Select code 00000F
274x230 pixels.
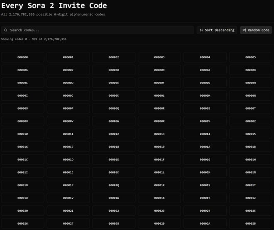(159, 83)
